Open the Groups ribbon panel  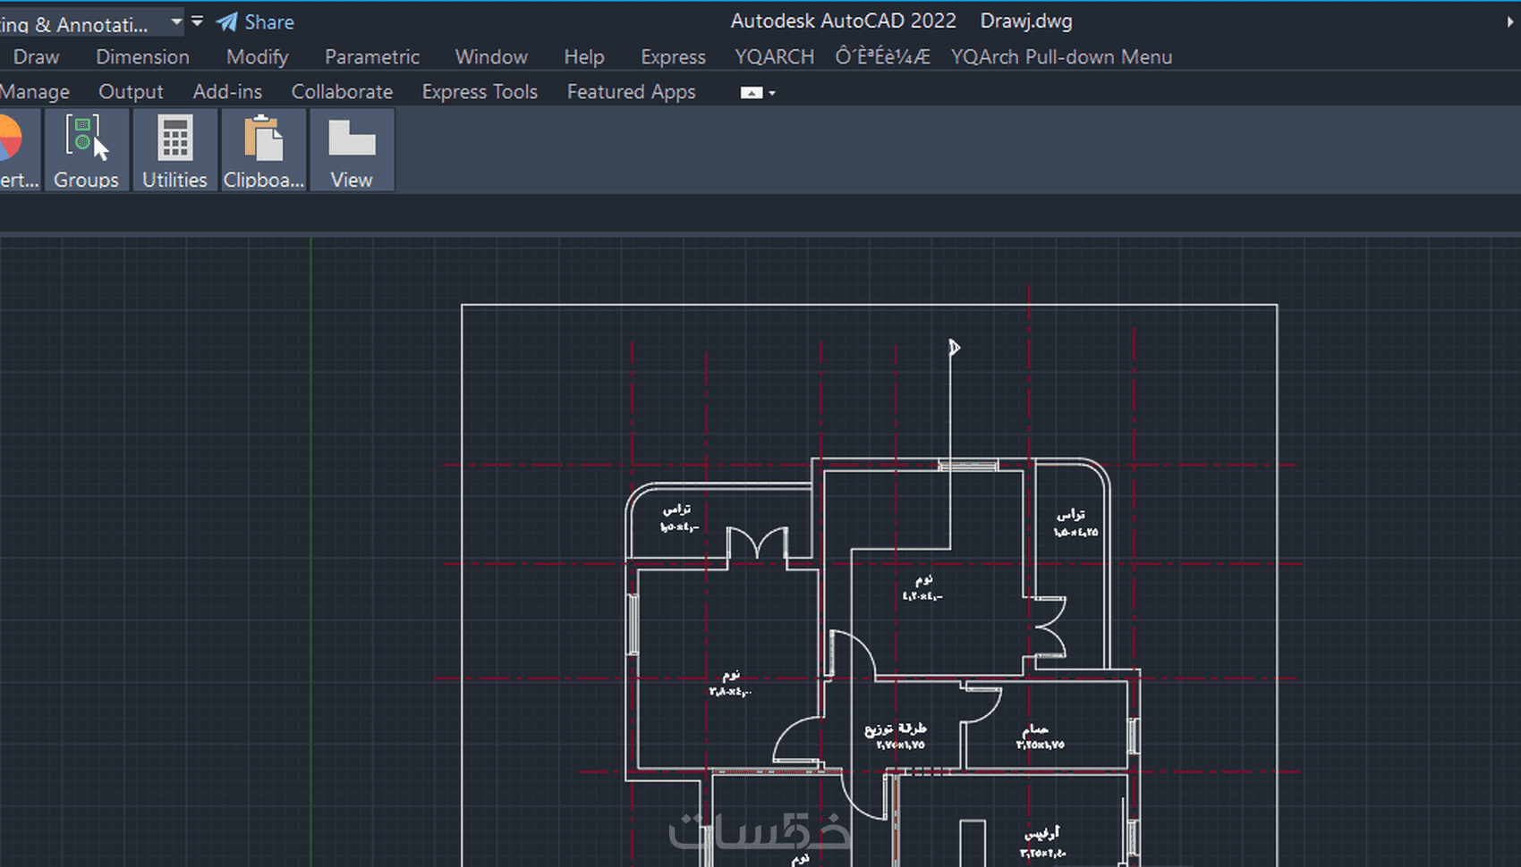coord(86,150)
